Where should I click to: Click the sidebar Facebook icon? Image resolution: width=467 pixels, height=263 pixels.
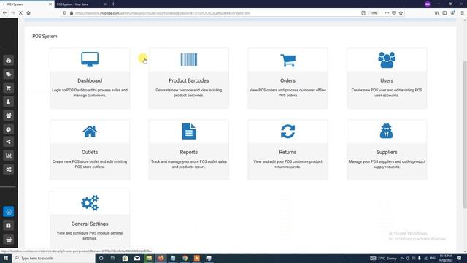(x=8, y=226)
